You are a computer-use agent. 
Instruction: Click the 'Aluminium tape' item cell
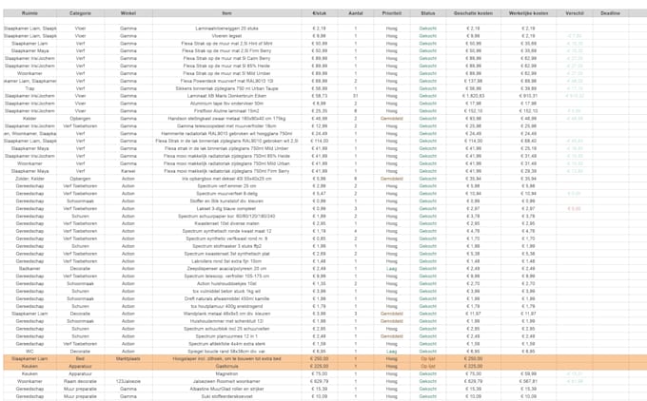pos(226,104)
